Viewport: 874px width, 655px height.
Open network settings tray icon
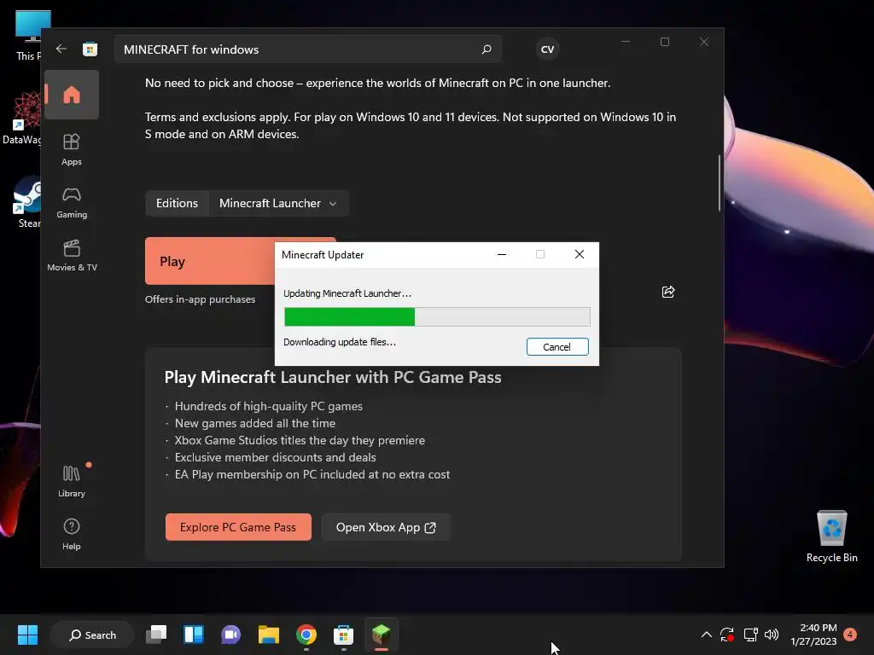pyautogui.click(x=751, y=635)
